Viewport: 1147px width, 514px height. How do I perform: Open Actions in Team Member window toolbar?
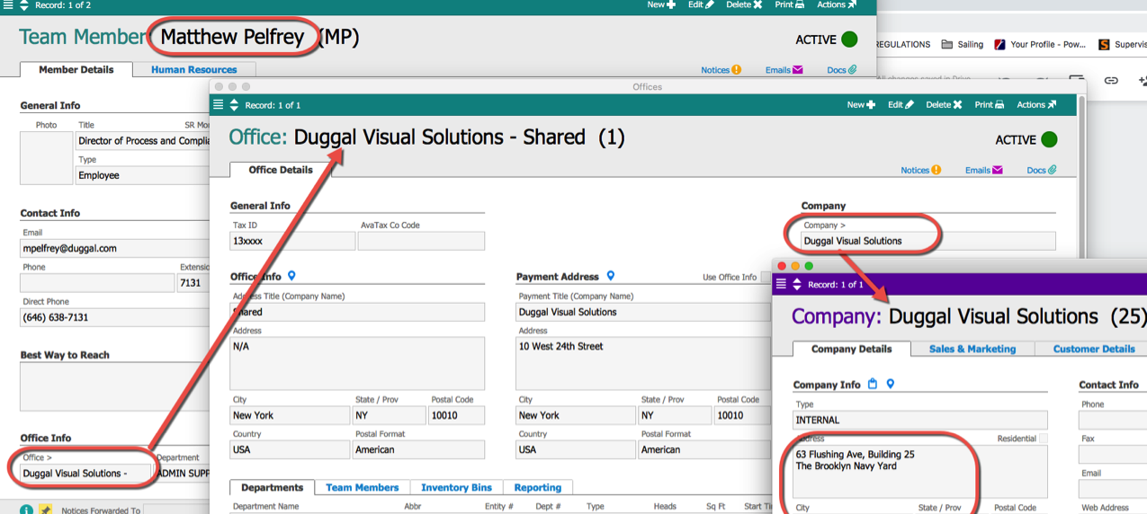pos(835,5)
